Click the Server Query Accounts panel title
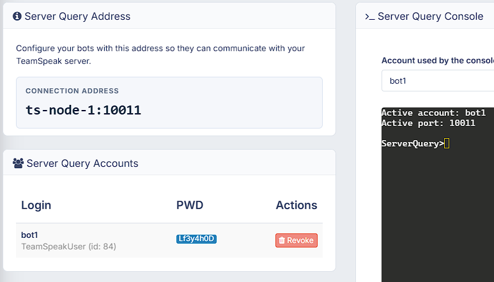 click(82, 163)
